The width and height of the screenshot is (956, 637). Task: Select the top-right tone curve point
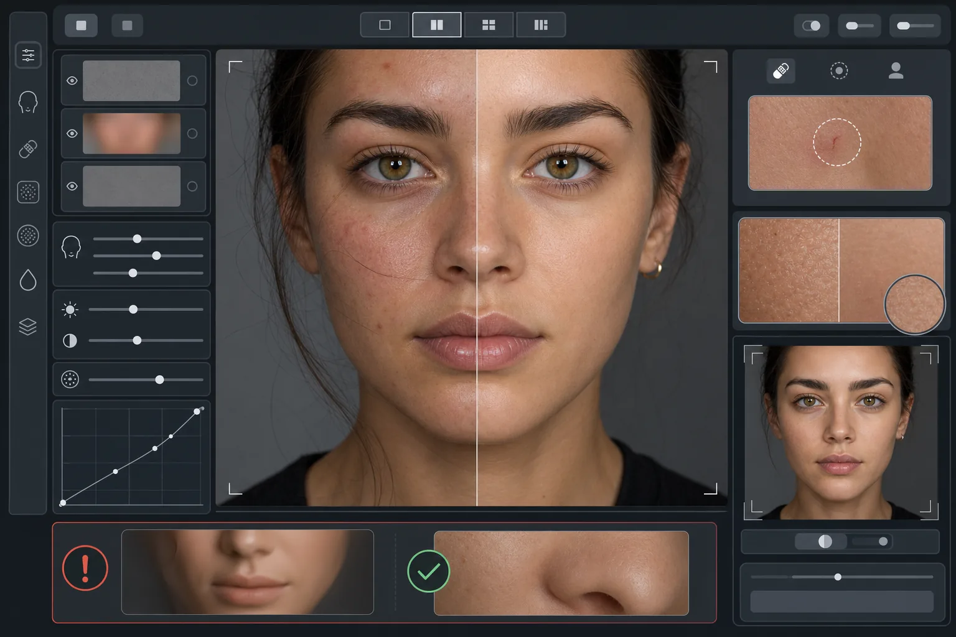(197, 411)
